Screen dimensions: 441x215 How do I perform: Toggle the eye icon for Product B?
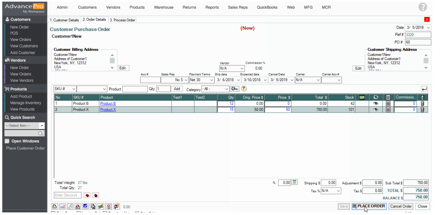pyautogui.click(x=376, y=103)
